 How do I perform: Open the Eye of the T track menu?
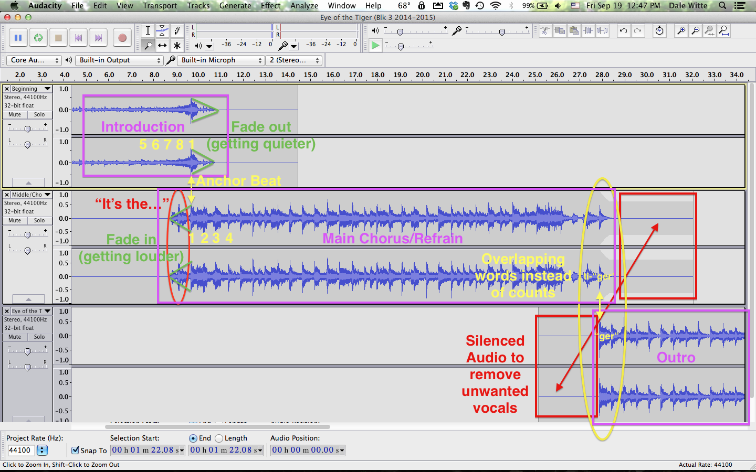tap(47, 311)
